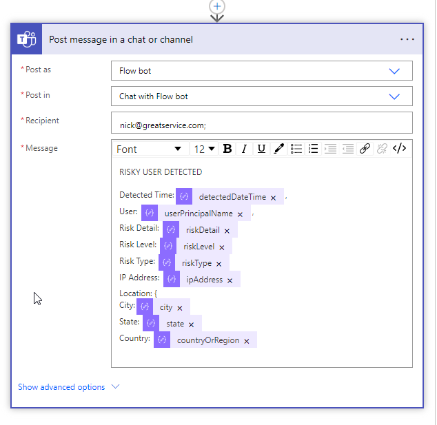437x425 pixels.
Task: Click the Microsoft Teams action icon
Action: pos(27,39)
